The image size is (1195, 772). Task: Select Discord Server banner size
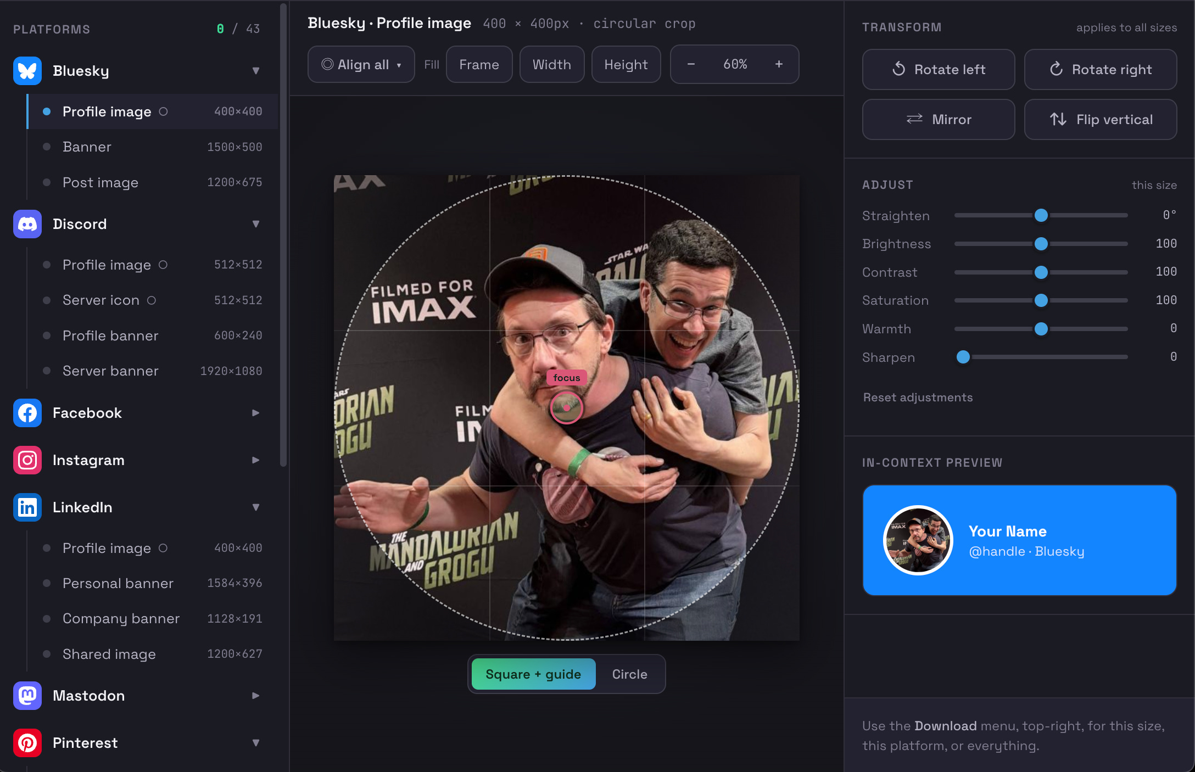coord(153,371)
